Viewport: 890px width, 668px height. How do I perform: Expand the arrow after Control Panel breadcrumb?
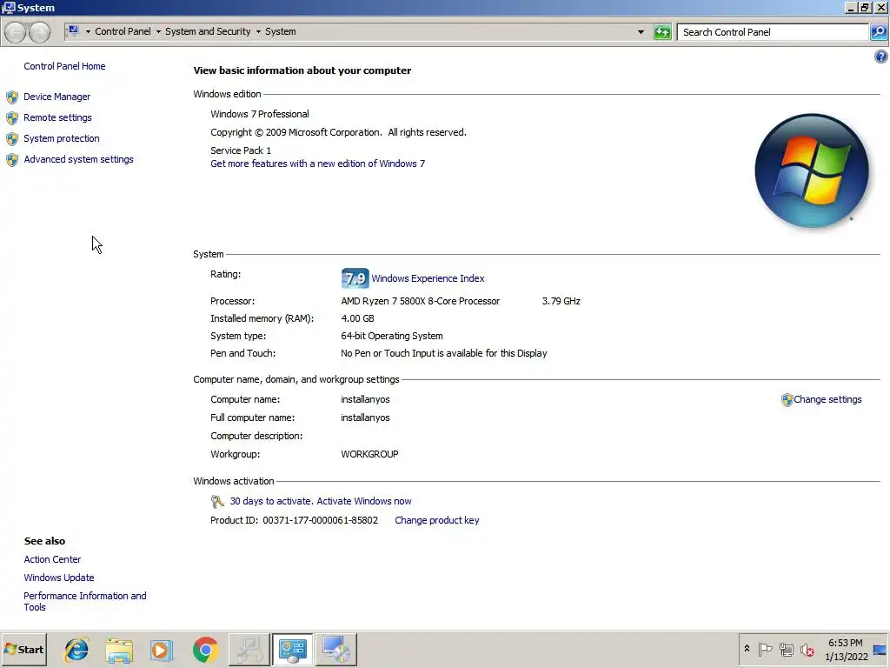coord(158,32)
